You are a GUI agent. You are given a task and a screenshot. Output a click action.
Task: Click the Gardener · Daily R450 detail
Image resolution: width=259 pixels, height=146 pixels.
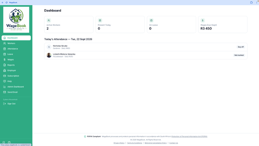(x=62, y=48)
